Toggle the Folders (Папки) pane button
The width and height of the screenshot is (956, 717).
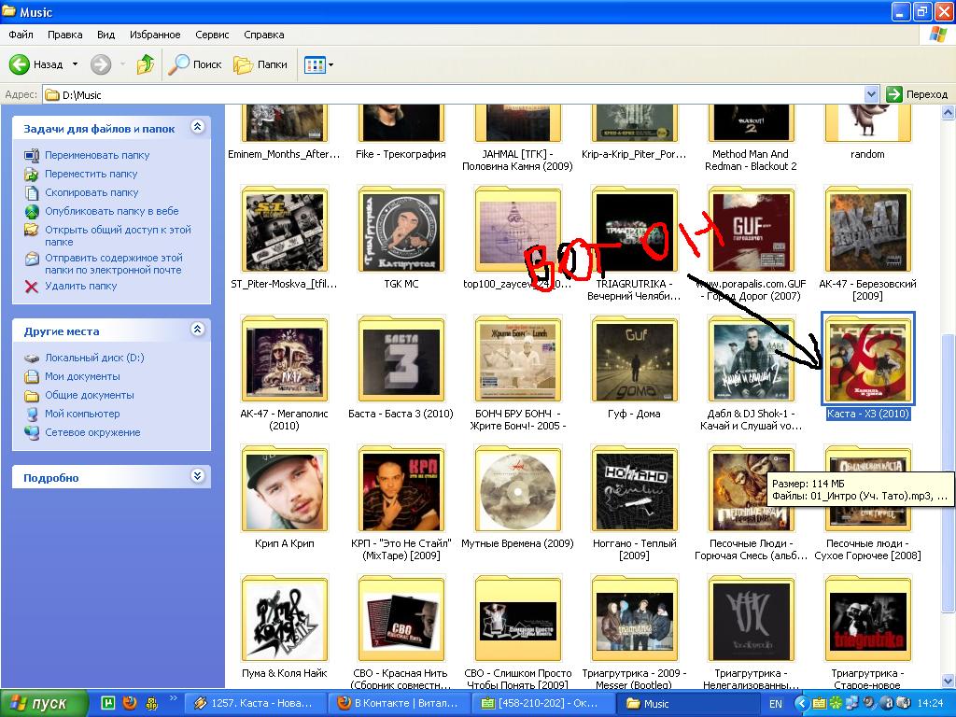click(x=260, y=64)
